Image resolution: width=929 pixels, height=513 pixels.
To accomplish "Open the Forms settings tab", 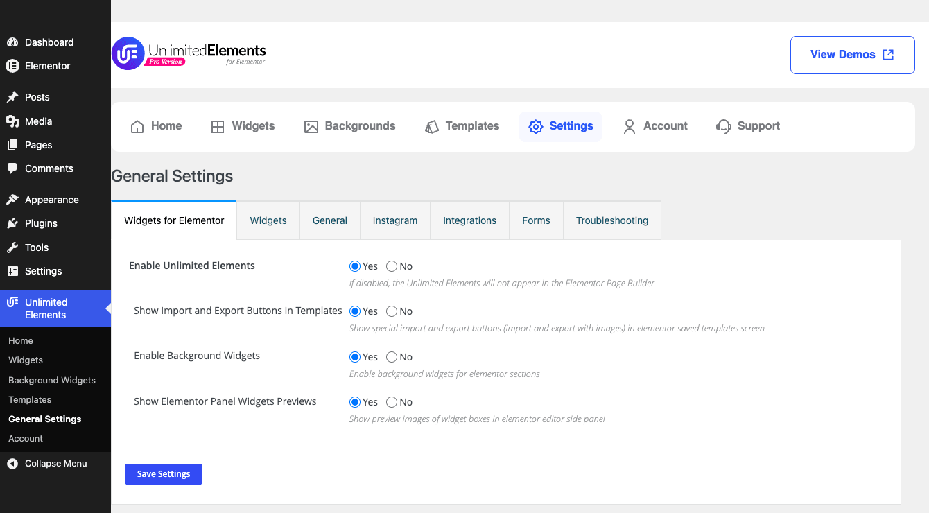I will [x=536, y=220].
